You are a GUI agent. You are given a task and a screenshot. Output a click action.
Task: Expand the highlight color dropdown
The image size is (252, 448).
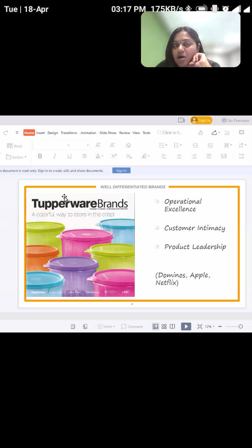tap(149, 156)
